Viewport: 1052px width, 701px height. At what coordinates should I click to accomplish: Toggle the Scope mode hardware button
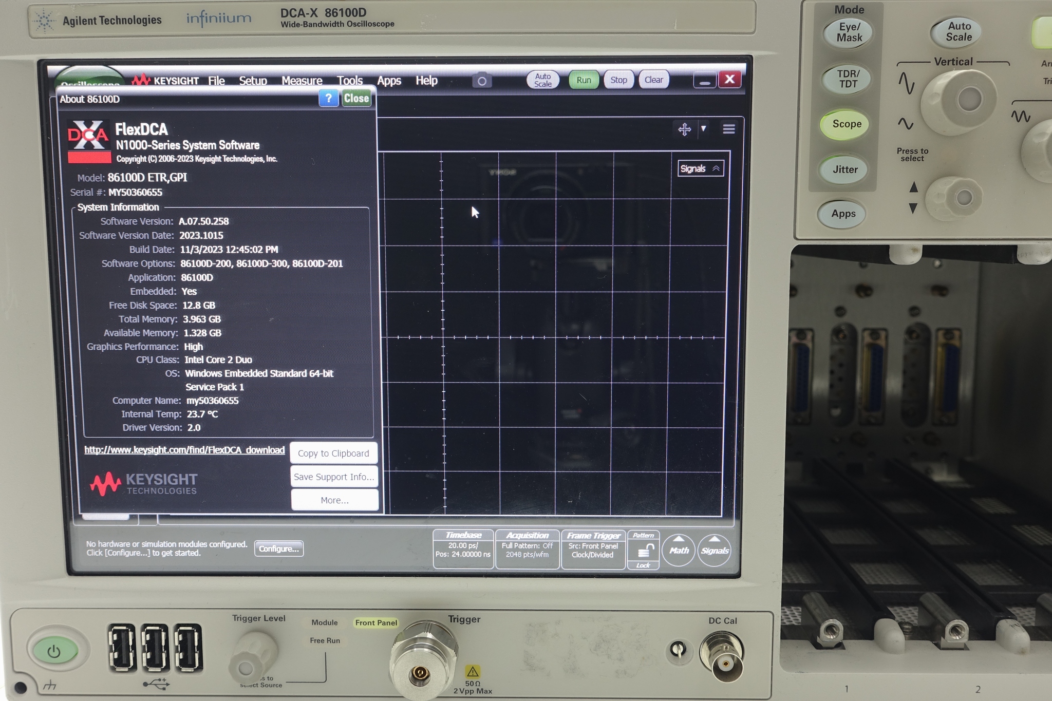click(846, 124)
